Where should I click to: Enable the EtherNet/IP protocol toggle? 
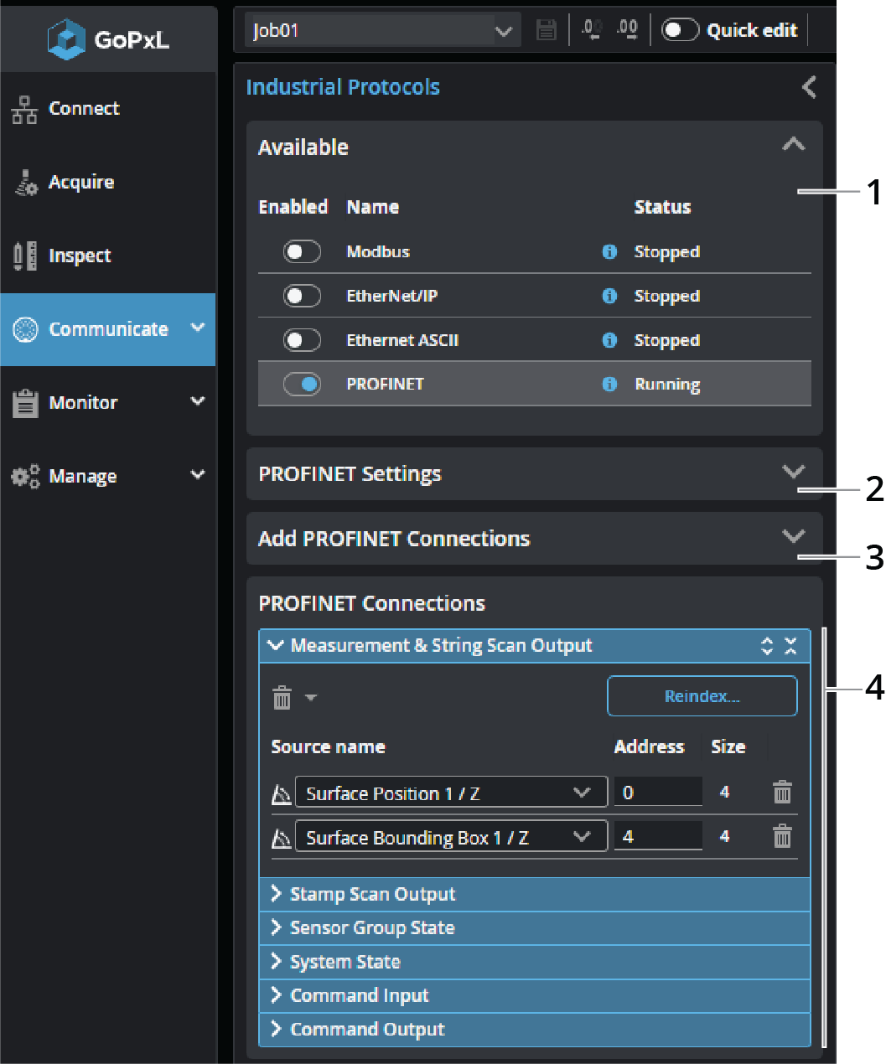[x=302, y=297]
